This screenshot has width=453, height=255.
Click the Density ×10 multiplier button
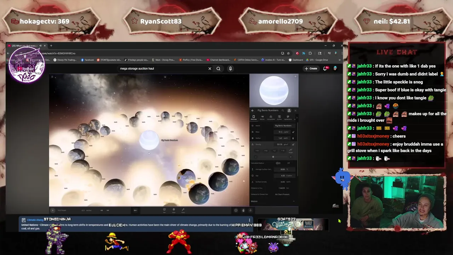(x=283, y=151)
